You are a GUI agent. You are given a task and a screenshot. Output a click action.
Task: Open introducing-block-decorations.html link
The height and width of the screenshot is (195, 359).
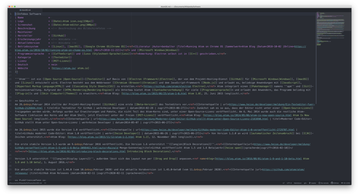point(77,151)
